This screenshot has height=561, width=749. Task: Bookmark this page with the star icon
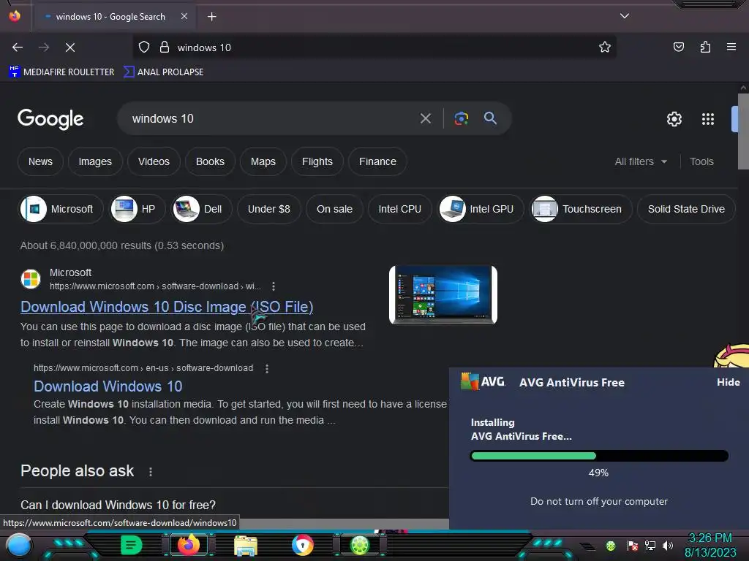coord(605,47)
